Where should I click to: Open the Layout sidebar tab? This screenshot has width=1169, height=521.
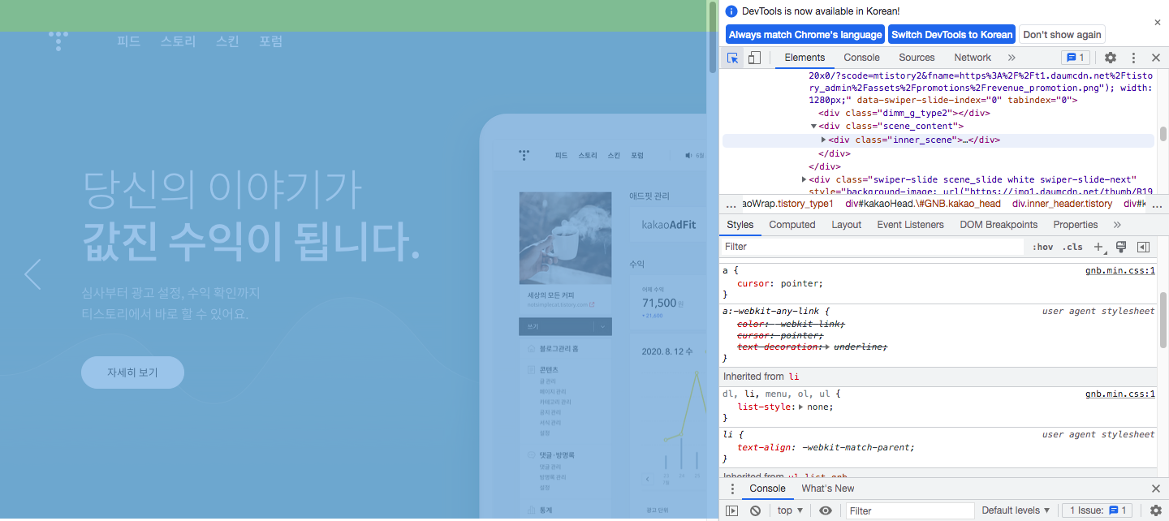846,225
